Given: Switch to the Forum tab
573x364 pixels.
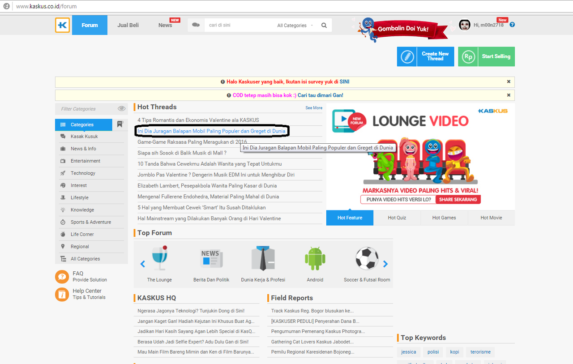Looking at the screenshot, I should tap(90, 25).
